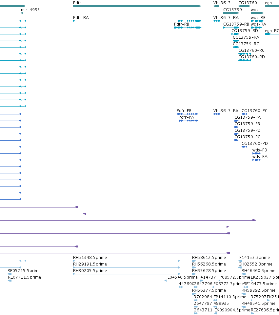Image resolution: width=279 pixels, height=315 pixels.
Task: Select the CG13759-RB transcript label
Action: (x=236, y=24)
